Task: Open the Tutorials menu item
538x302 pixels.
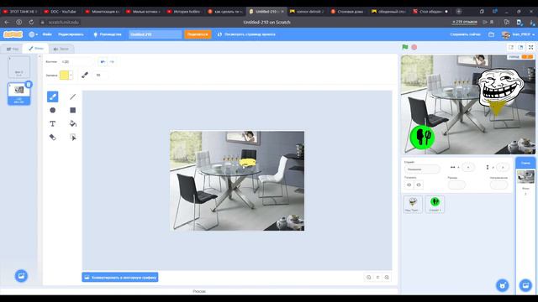Action: coord(108,34)
